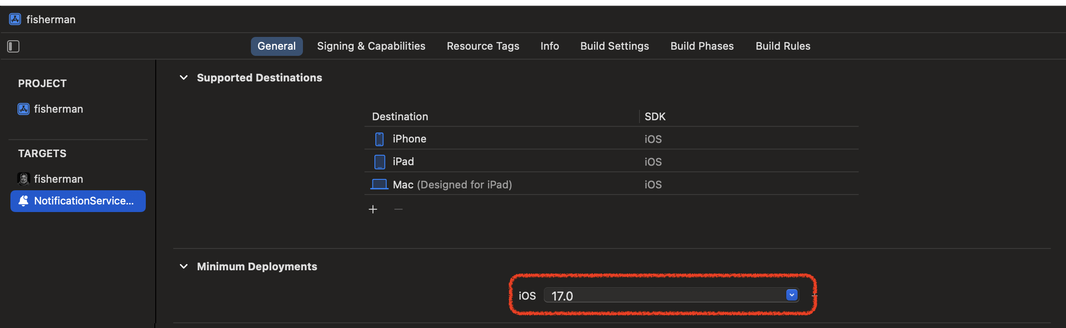1066x328 pixels.
Task: Open the Info tab
Action: pos(550,46)
